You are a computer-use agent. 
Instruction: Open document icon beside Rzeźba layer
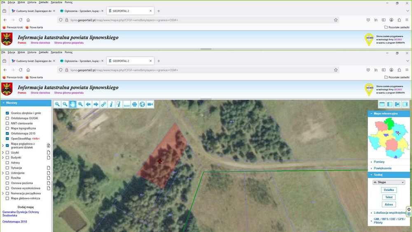point(48,178)
